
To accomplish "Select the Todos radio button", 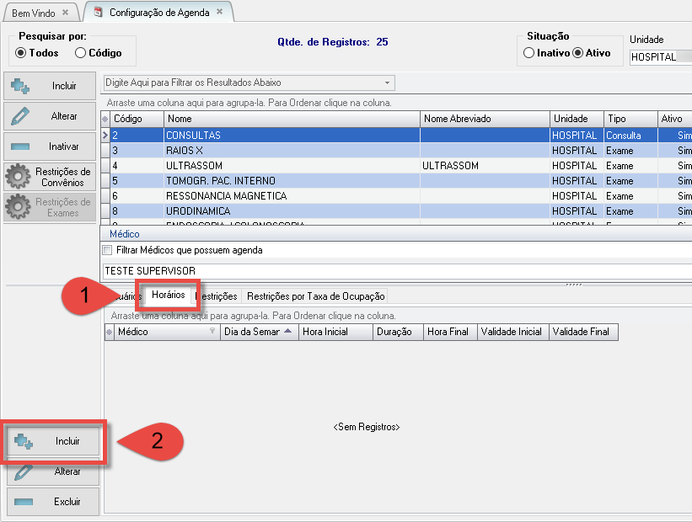I will 21,52.
